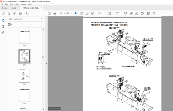
Task: Open the Attachments paperclip panel
Action: (3, 33)
